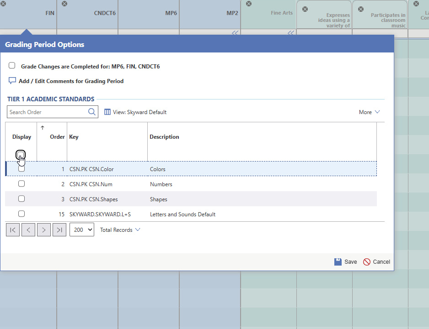
Task: Click the X icon on the CNDCT6 column
Action: tap(64, 4)
